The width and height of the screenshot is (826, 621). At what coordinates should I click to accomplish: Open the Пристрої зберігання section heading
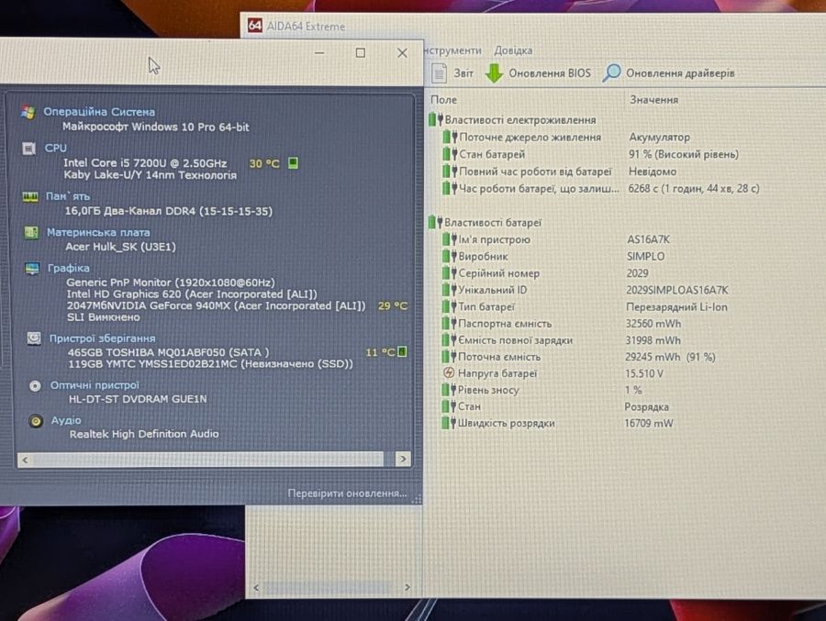click(102, 338)
